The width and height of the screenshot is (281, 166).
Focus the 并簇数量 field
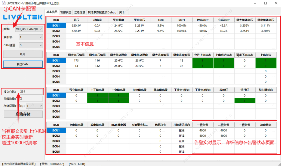tap(31, 99)
